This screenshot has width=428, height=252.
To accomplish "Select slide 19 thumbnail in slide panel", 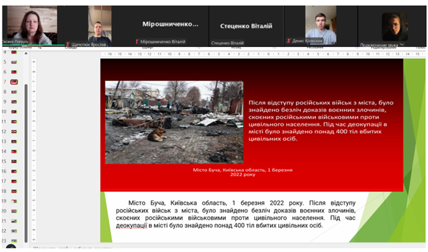I will pyautogui.click(x=14, y=201).
